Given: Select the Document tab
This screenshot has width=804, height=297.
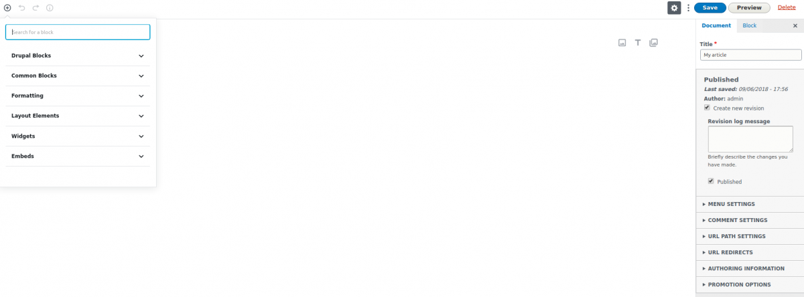Looking at the screenshot, I should 716,25.
